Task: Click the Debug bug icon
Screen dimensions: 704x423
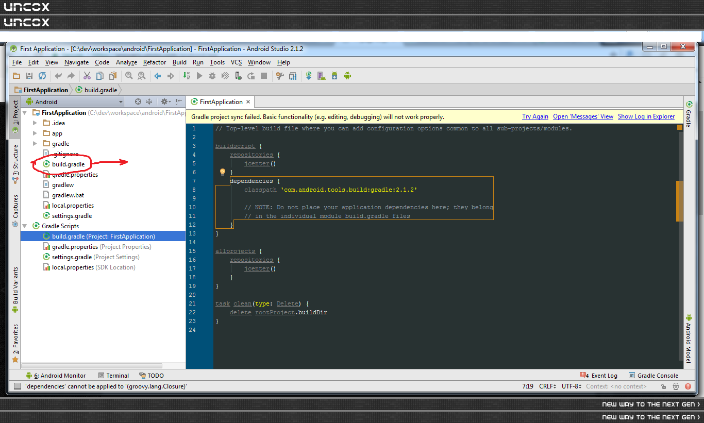Action: tap(212, 76)
